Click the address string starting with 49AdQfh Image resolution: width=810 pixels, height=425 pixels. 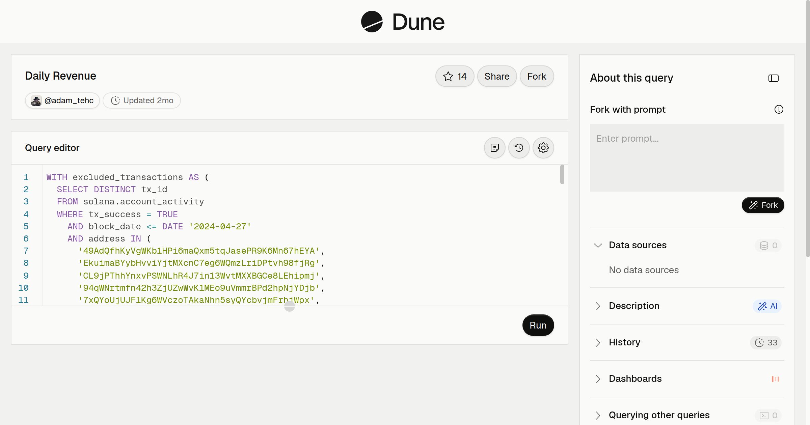[x=199, y=251]
